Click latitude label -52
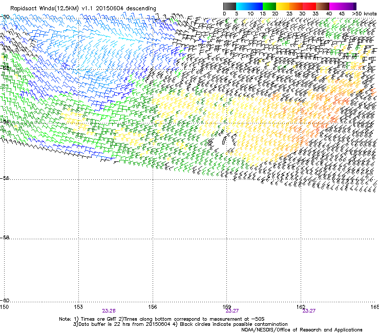 click(5, 68)
